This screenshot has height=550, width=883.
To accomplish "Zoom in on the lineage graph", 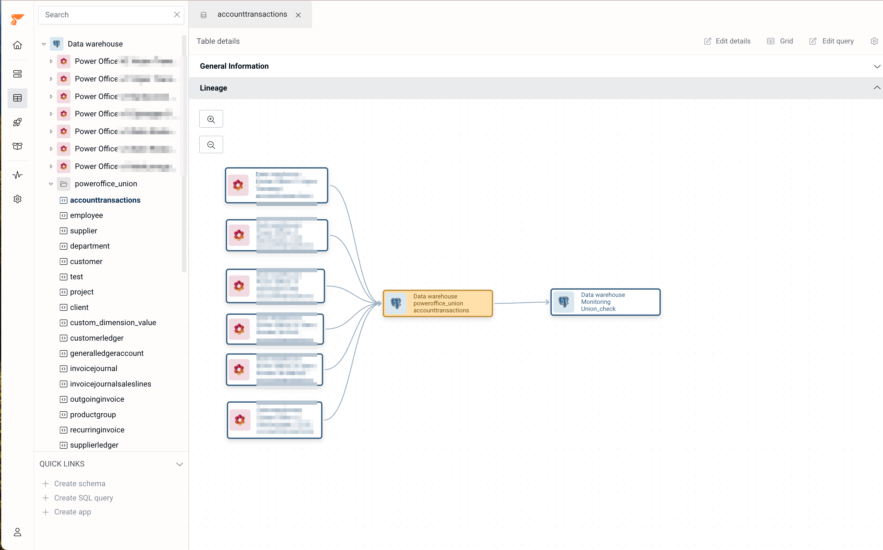I will coord(211,119).
